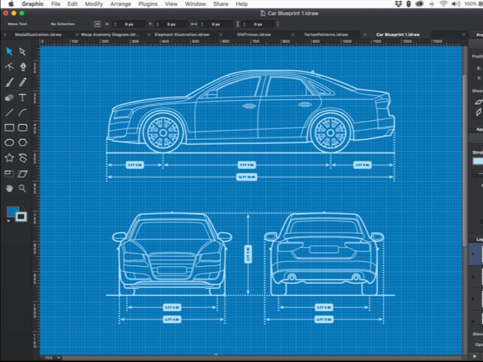Select the Eraser tool
Image resolution: width=483 pixels, height=362 pixels.
click(9, 98)
